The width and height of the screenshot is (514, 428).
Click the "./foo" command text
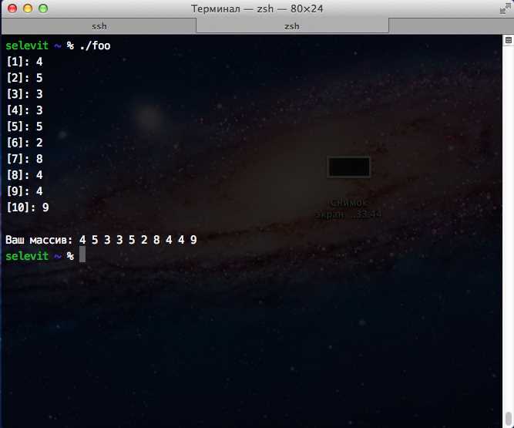click(95, 45)
